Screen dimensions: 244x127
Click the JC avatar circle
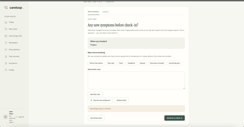point(5,117)
